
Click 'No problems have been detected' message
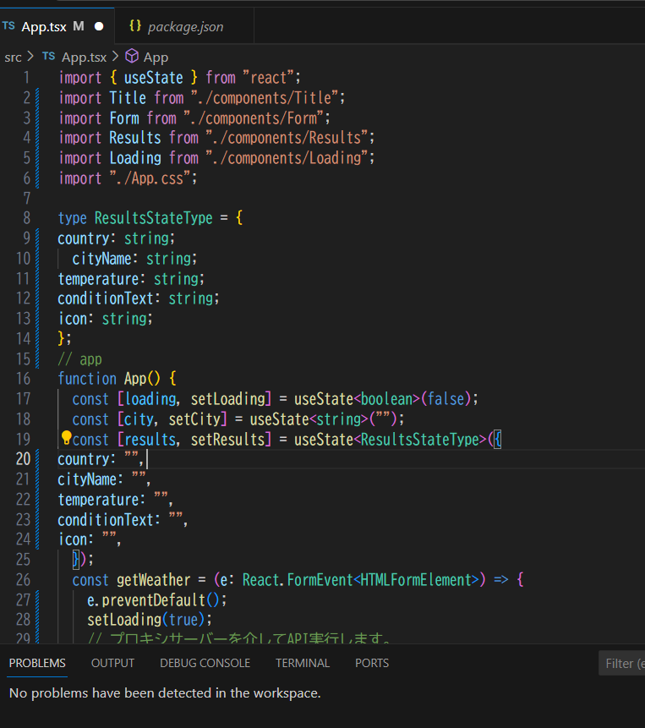[x=165, y=693]
